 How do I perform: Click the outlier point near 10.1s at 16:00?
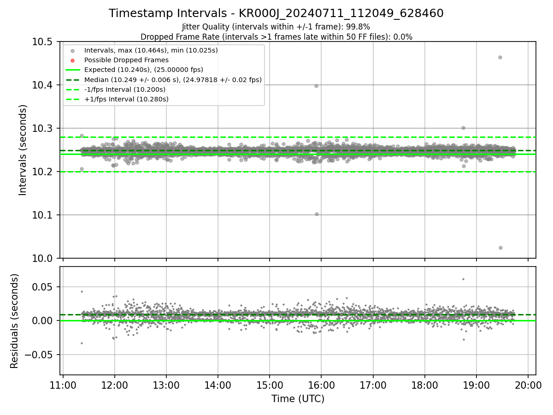[317, 214]
